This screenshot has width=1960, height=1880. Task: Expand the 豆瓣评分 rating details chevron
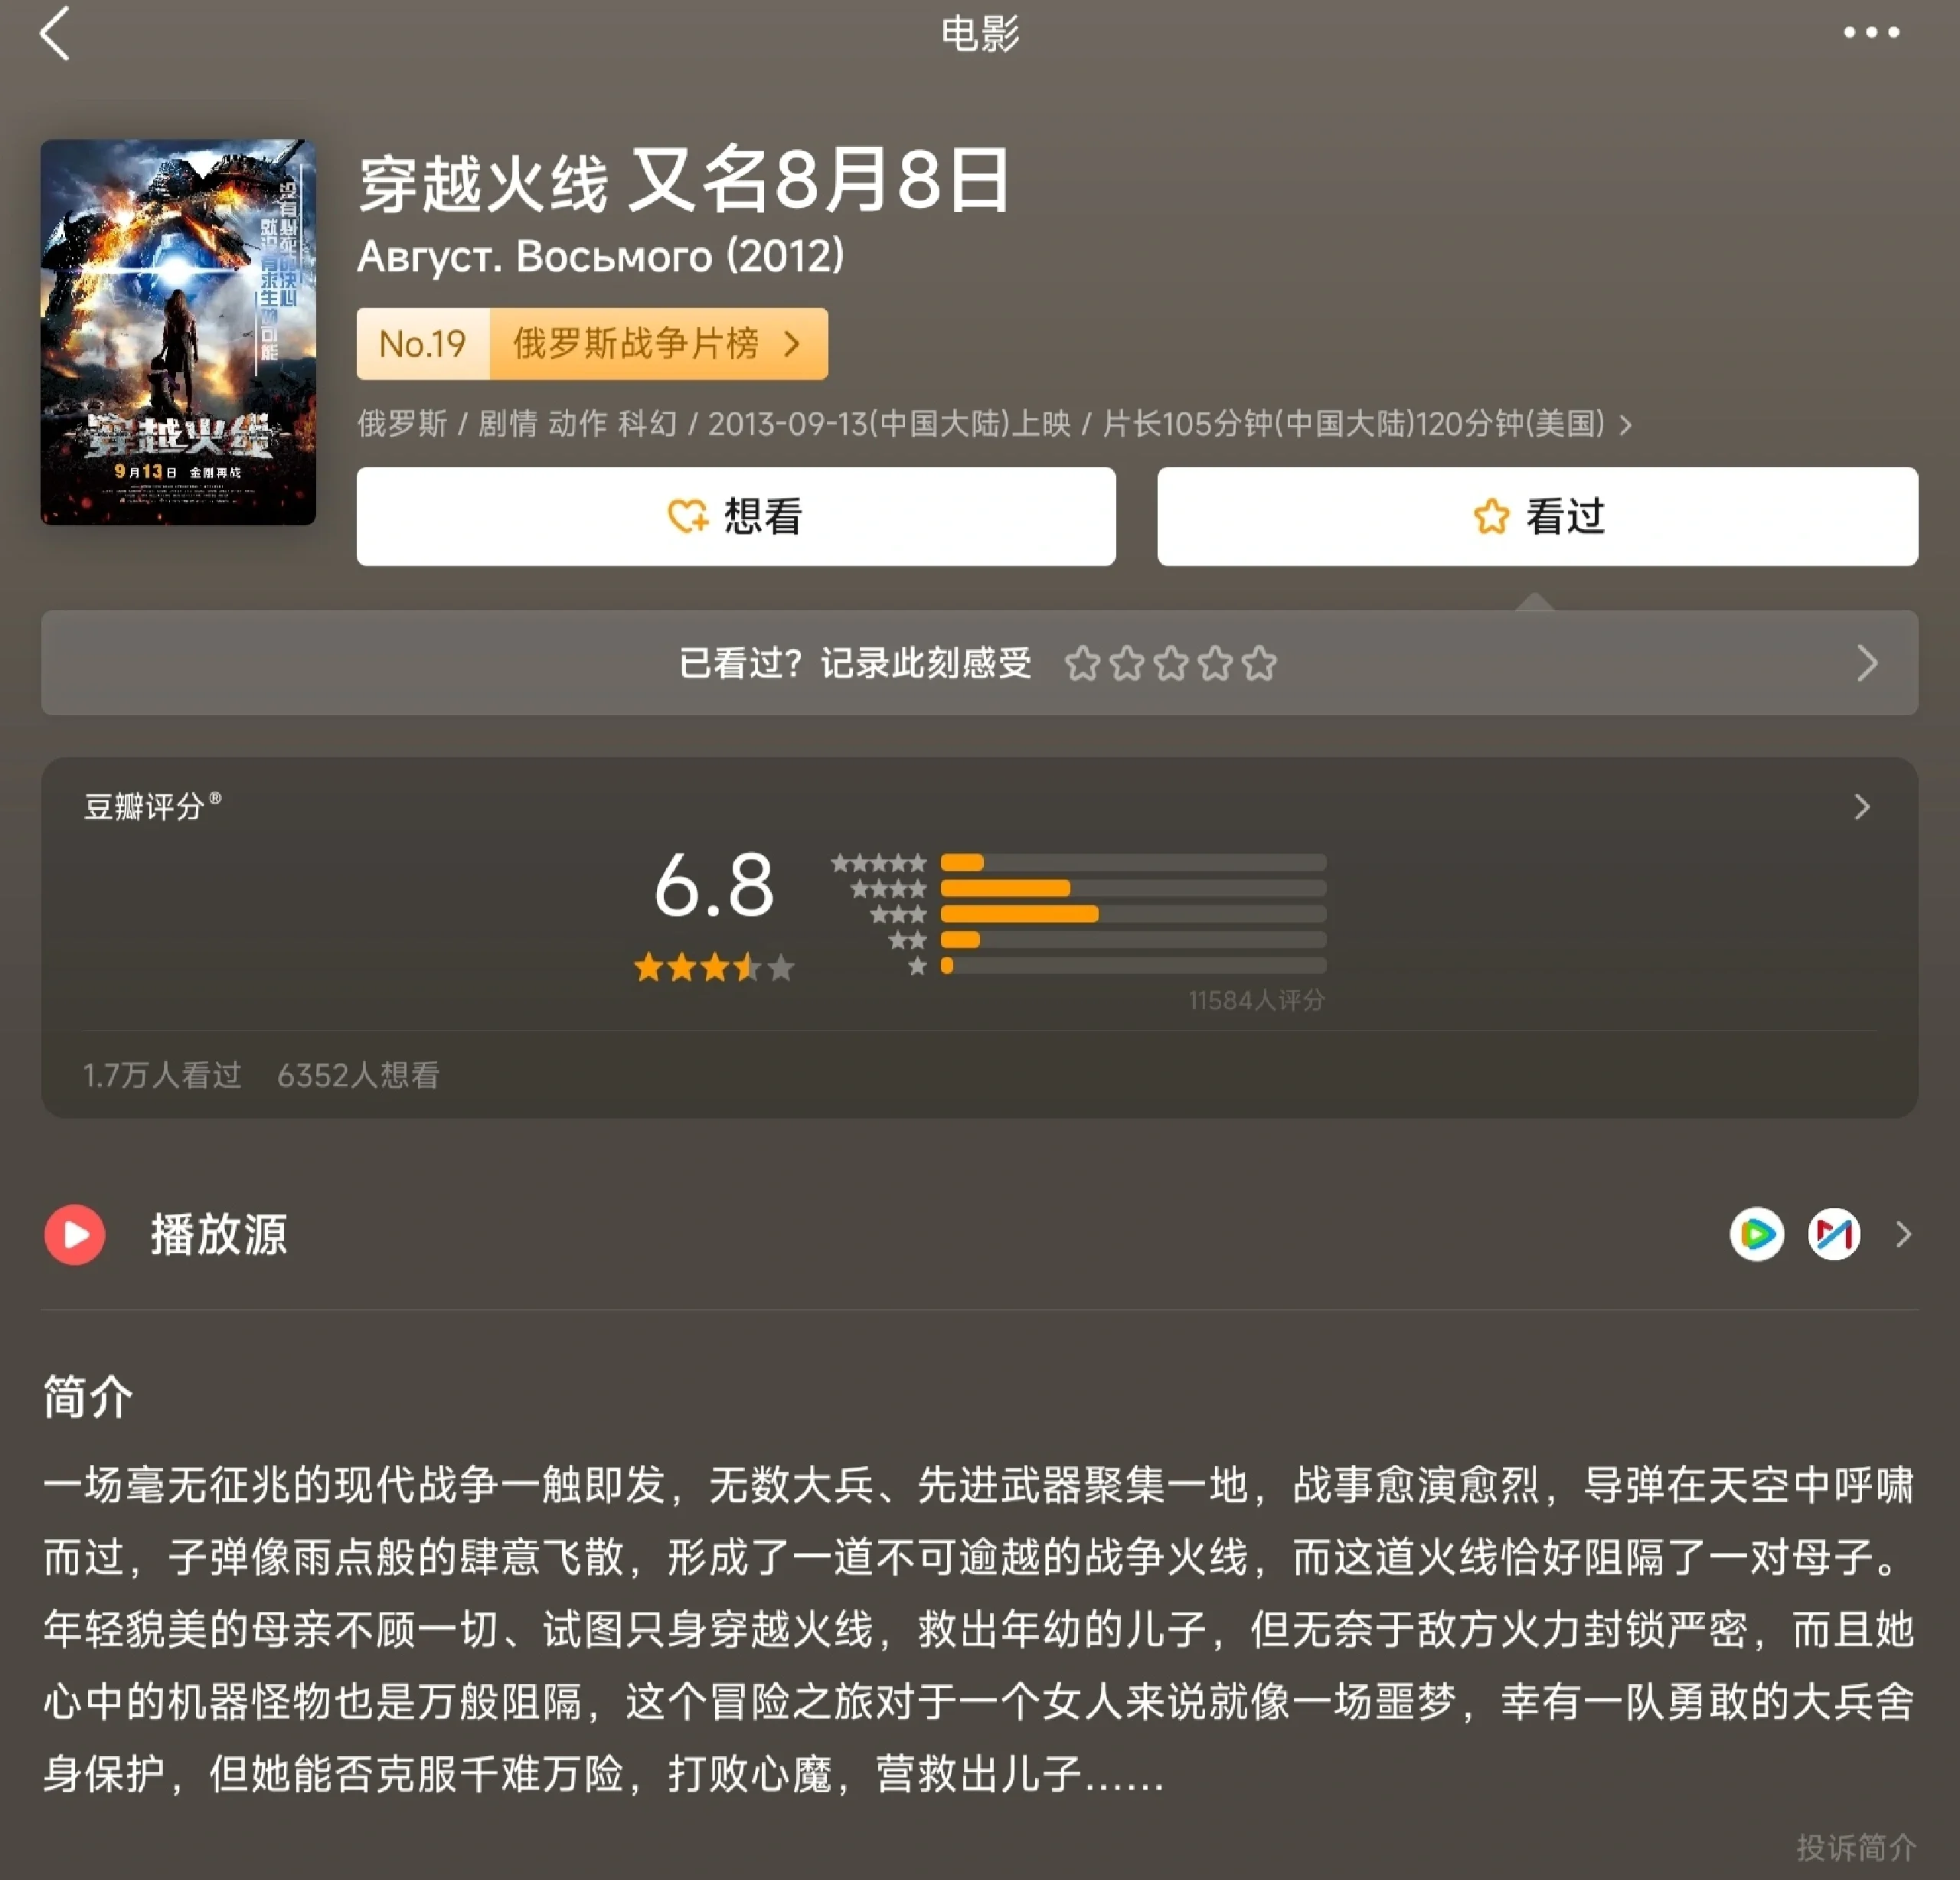[1861, 807]
